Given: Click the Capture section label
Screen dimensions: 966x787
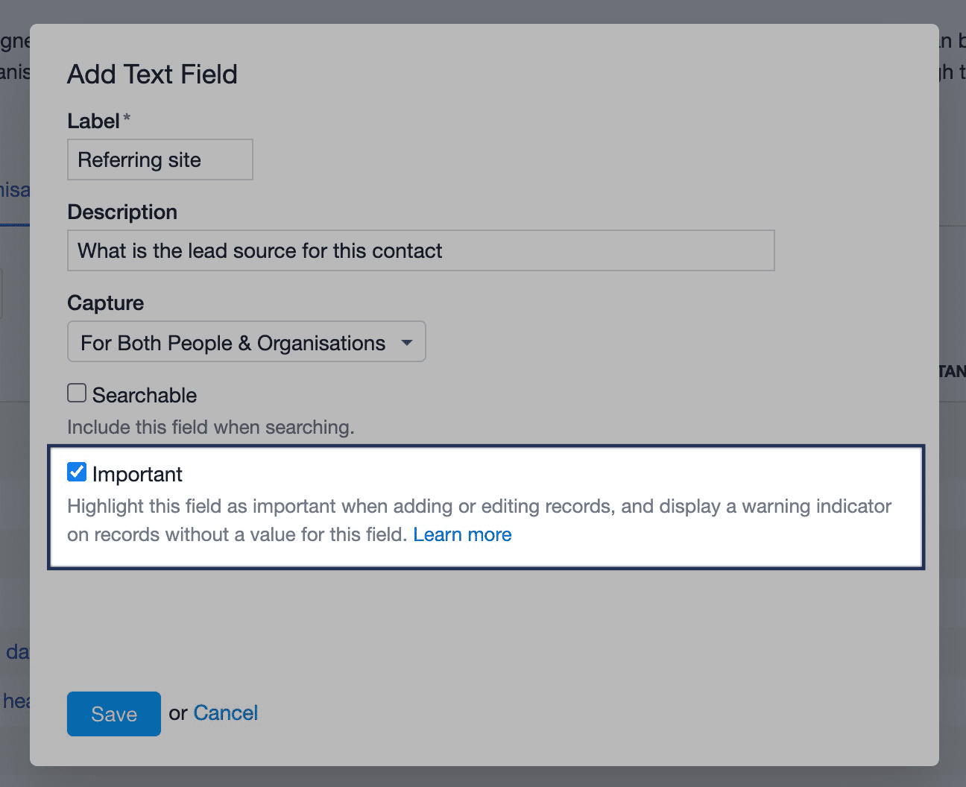Looking at the screenshot, I should click(106, 303).
